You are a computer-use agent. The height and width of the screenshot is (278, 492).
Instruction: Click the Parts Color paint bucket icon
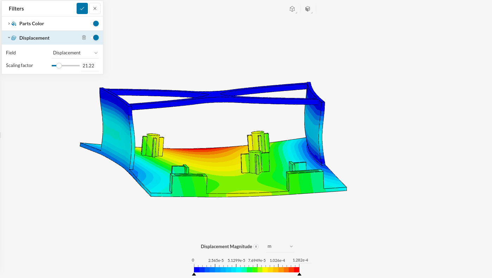(x=14, y=24)
